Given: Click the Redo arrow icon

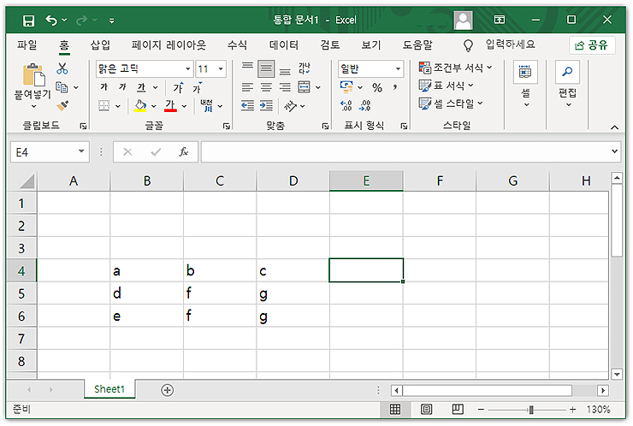Looking at the screenshot, I should tap(81, 20).
